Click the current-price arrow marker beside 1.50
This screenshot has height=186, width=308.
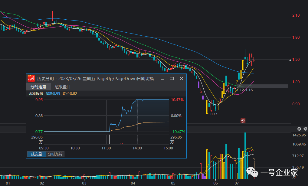pos(290,60)
